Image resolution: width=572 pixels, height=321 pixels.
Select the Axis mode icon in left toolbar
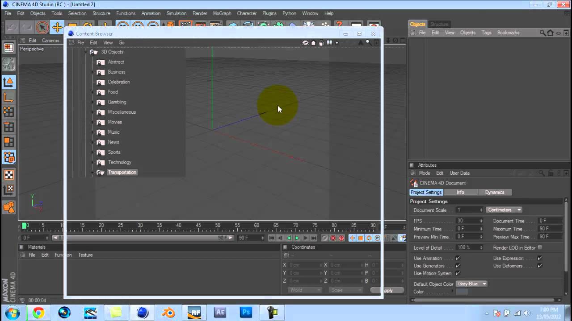coord(8,97)
